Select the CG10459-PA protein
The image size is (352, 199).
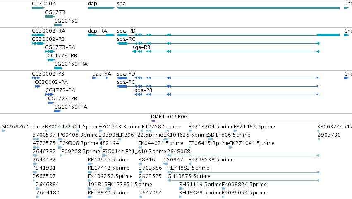57,111
